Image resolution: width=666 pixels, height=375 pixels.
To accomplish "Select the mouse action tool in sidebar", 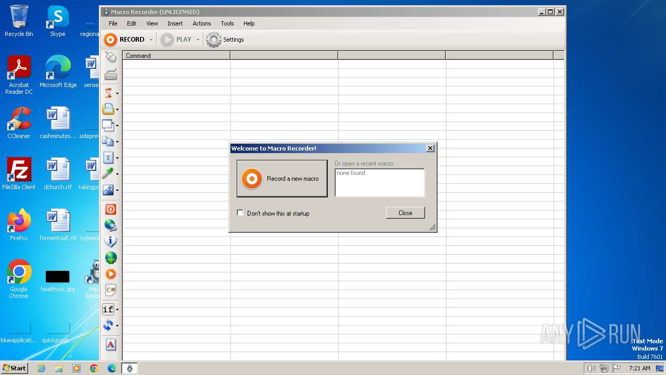I will pyautogui.click(x=110, y=57).
